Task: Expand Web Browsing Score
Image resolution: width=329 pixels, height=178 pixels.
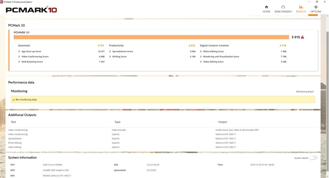Action: pyautogui.click(x=19, y=62)
